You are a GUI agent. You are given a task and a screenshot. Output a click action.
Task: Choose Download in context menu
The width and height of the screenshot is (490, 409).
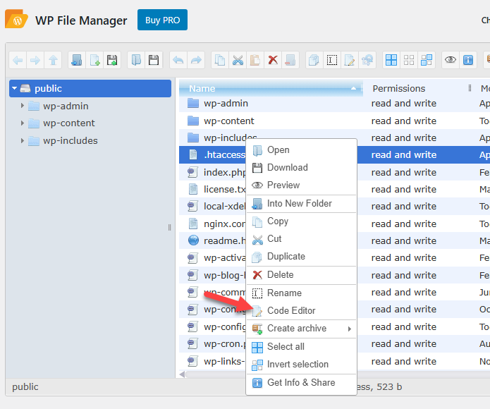click(302, 167)
